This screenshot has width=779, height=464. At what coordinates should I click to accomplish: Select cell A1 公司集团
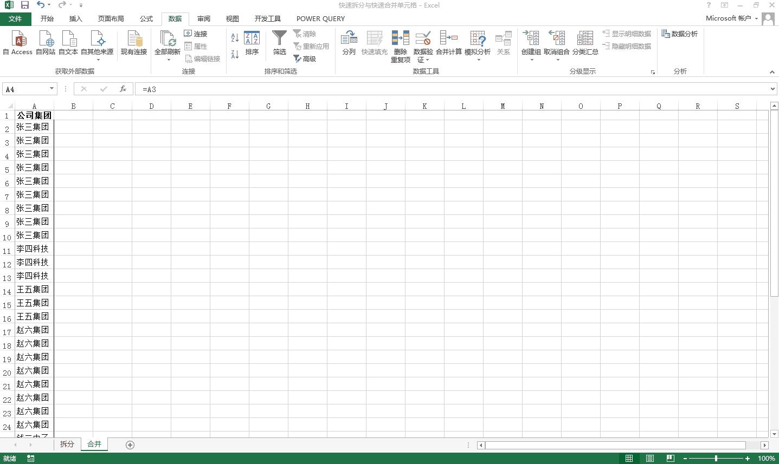tap(34, 115)
